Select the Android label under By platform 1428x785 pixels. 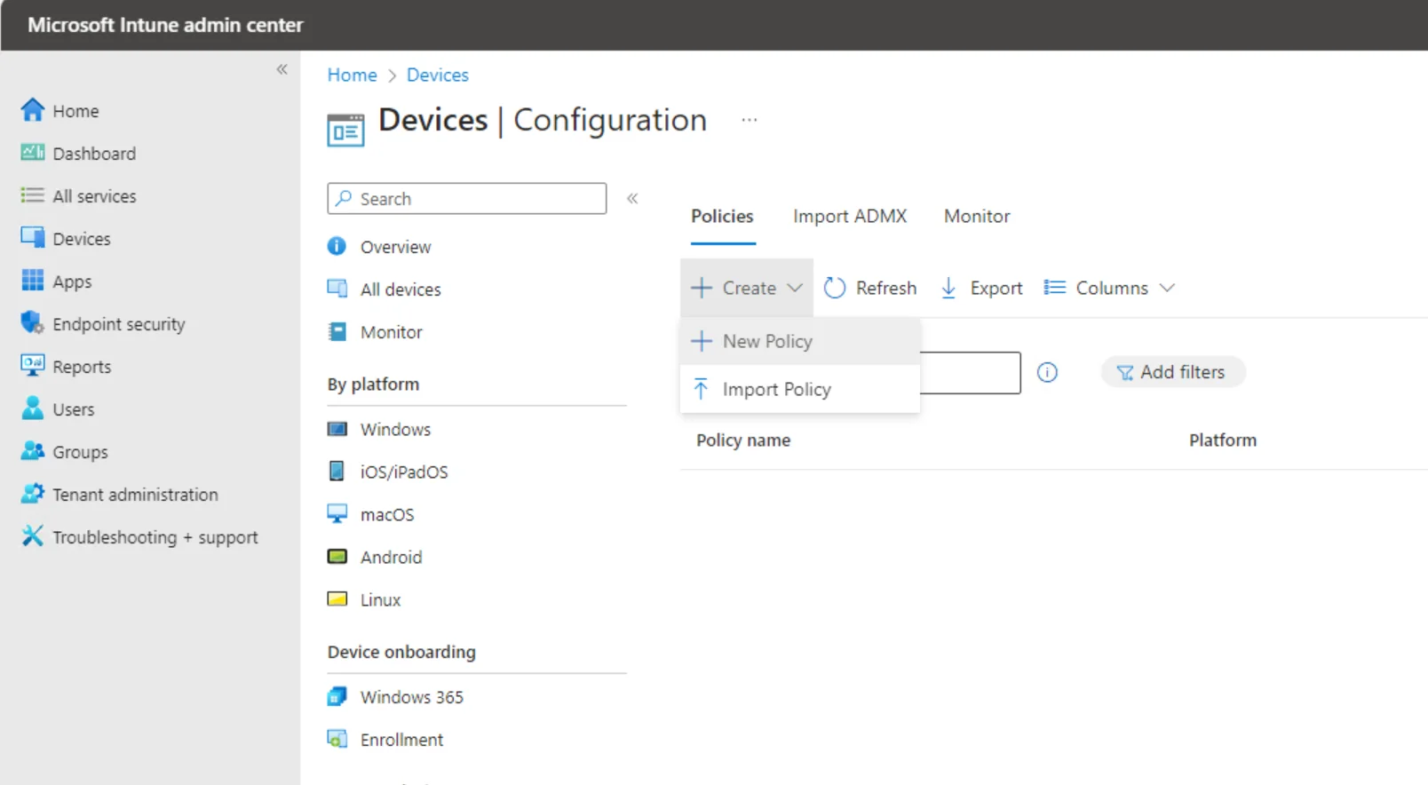(391, 557)
